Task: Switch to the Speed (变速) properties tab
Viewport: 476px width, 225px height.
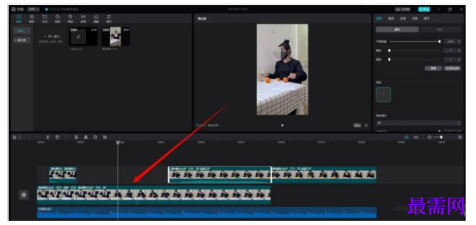Action: (403, 18)
